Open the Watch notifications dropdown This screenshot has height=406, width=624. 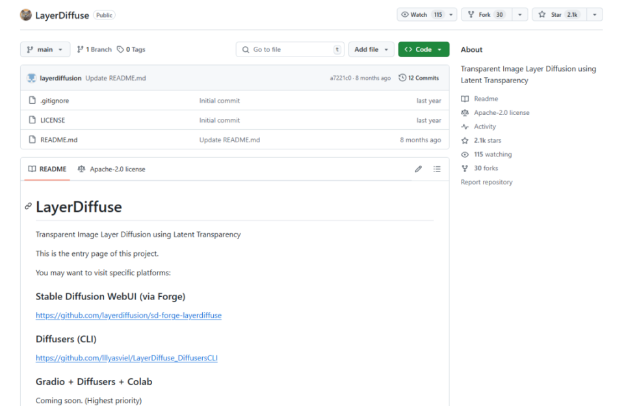(426, 15)
